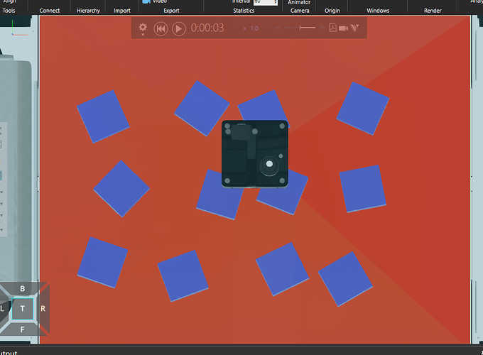
Task: Click the Interval value field
Action: [265, 2]
